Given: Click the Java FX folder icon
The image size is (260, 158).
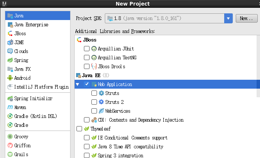Looking at the screenshot, I should pos(10,69).
